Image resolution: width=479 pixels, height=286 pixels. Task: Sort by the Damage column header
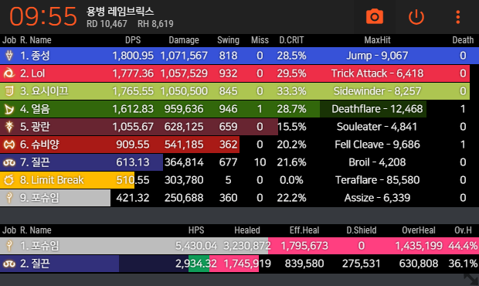[184, 40]
